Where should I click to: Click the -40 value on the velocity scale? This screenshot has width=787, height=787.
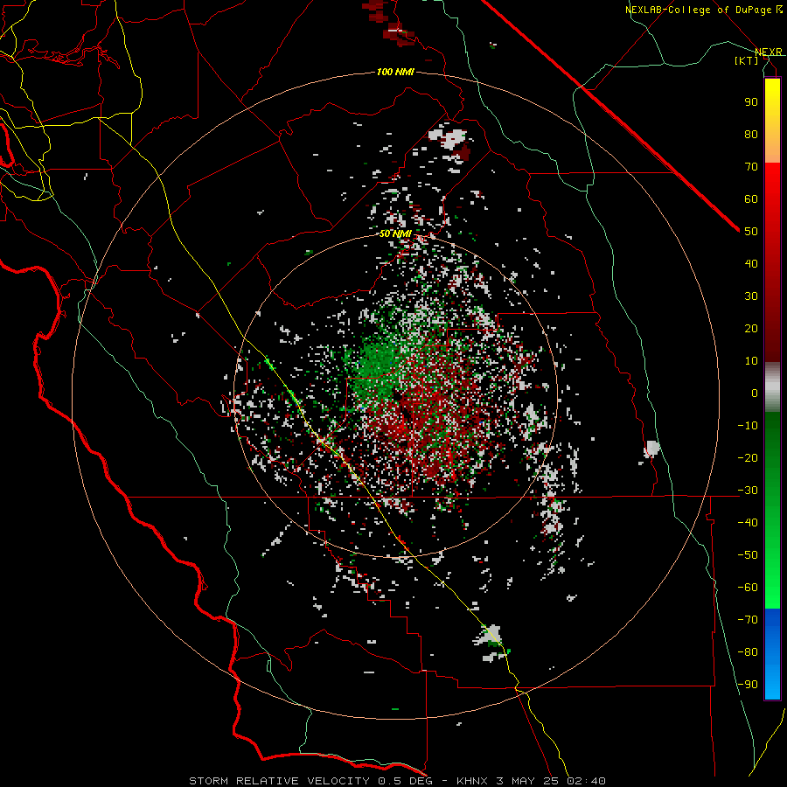[748, 523]
